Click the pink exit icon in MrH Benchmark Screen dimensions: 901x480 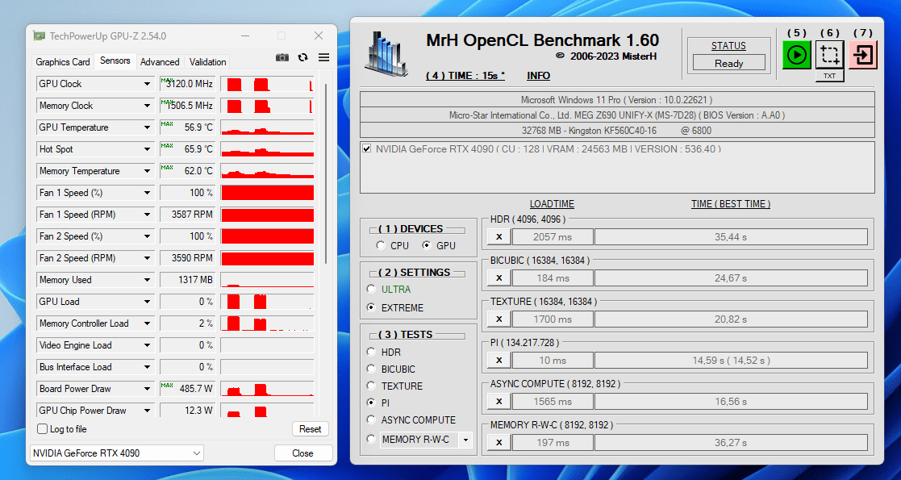pyautogui.click(x=863, y=55)
